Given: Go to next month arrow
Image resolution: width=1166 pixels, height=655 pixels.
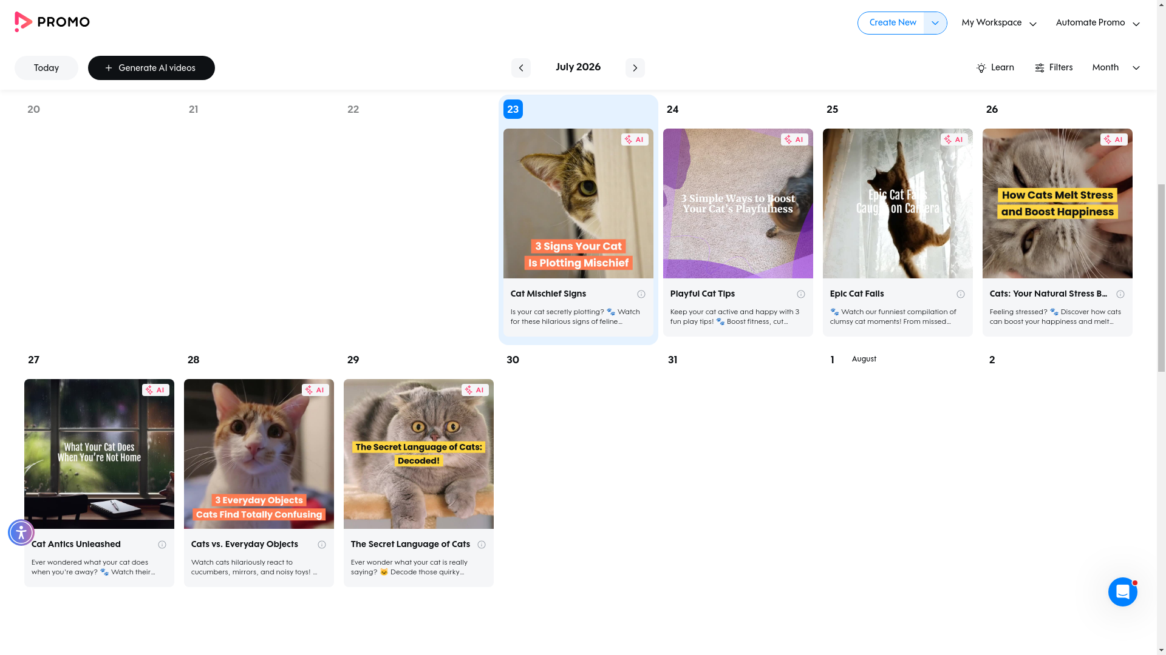Looking at the screenshot, I should tap(635, 68).
